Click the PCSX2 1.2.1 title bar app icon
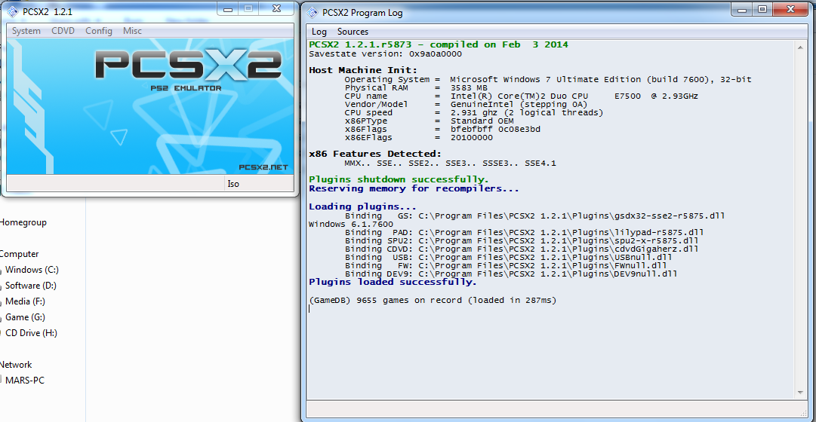This screenshot has width=816, height=422. pyautogui.click(x=13, y=12)
